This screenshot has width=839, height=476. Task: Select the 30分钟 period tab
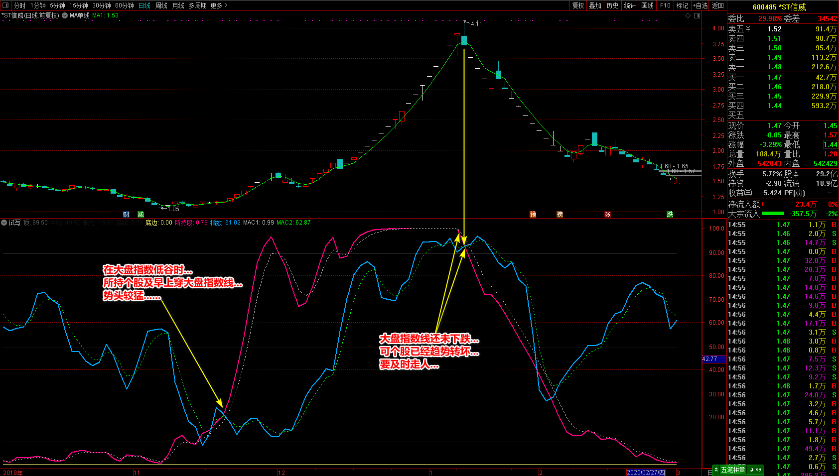(102, 5)
